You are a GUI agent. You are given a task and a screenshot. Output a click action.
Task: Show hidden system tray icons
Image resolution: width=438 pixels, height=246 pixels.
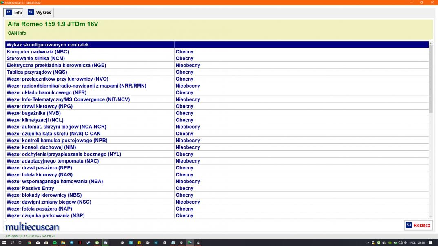click(x=367, y=243)
